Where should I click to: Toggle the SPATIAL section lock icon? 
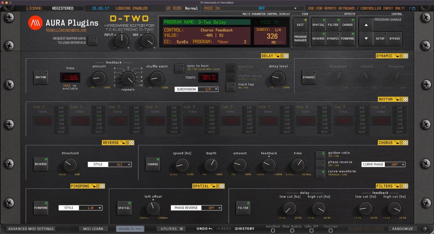pyautogui.click(x=213, y=186)
